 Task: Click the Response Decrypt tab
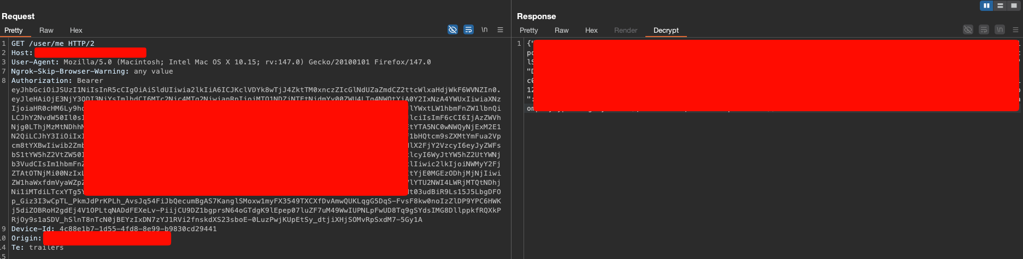coord(666,31)
